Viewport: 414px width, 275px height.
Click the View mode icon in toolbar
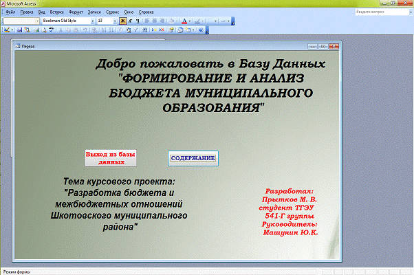point(6,30)
